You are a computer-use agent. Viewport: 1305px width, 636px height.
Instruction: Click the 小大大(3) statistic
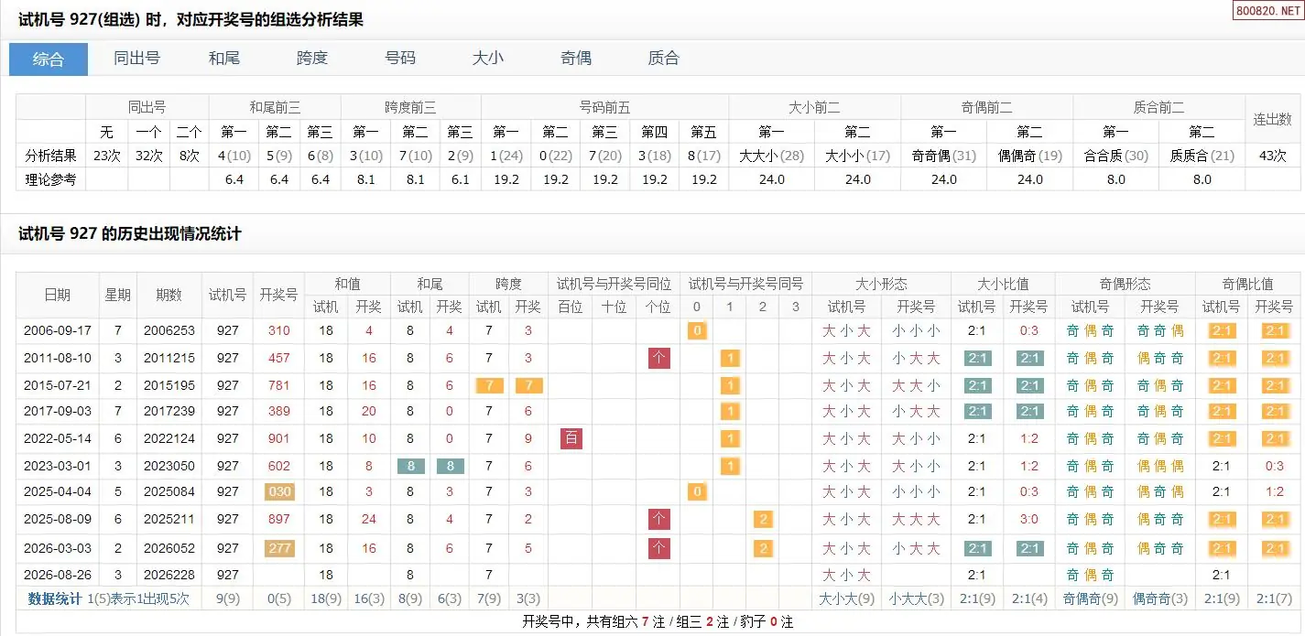[x=917, y=598]
